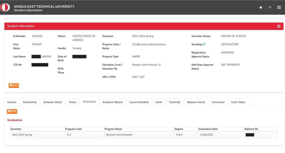The height and width of the screenshot is (153, 285).
Task: Open the Thesis tab
Action: click(72, 102)
